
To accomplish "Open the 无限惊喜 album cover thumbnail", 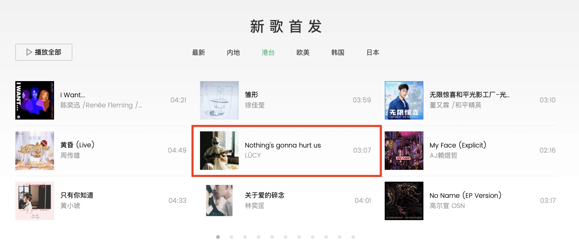I will click(404, 100).
